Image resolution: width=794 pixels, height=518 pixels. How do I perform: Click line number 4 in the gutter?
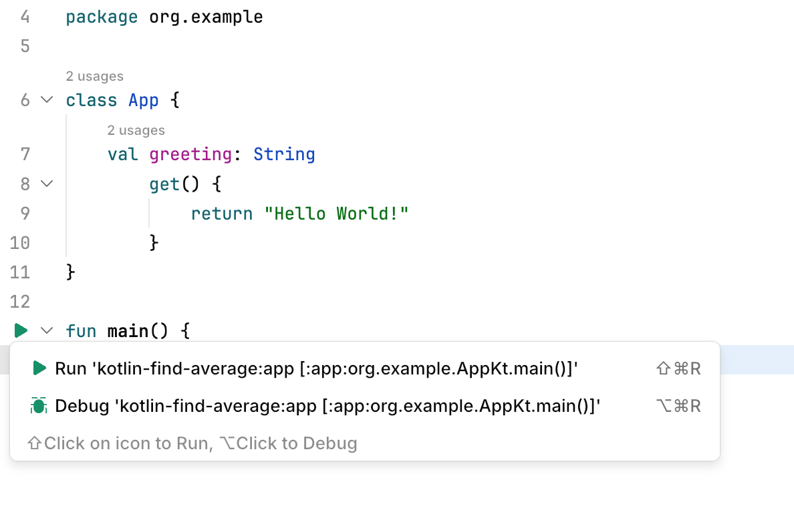pos(25,17)
